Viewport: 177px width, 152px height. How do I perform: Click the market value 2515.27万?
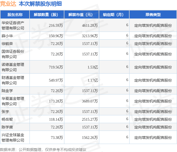tap(90, 119)
